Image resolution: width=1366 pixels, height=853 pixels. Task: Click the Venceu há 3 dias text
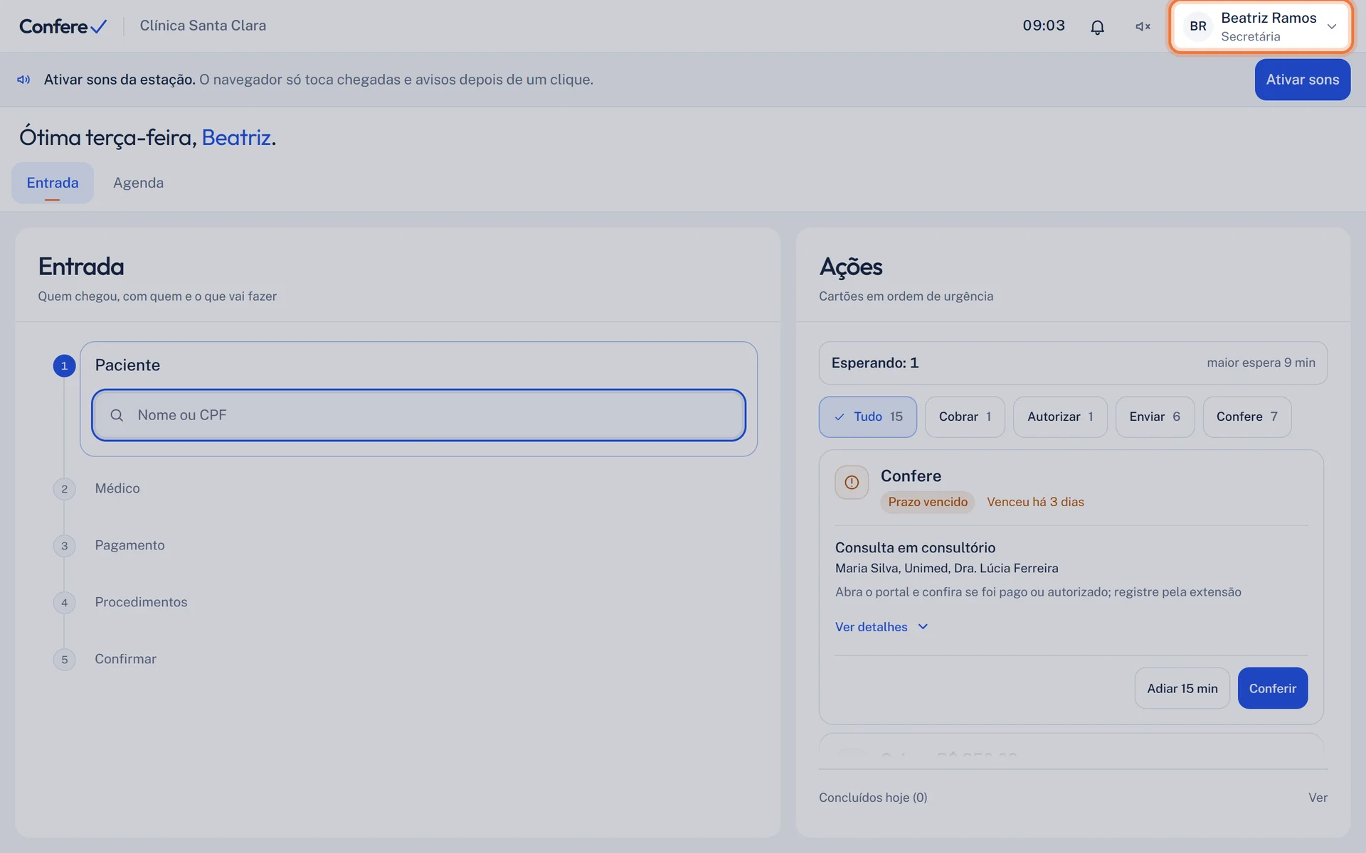click(1035, 502)
